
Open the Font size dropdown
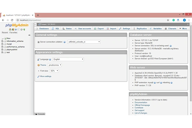click(55, 70)
